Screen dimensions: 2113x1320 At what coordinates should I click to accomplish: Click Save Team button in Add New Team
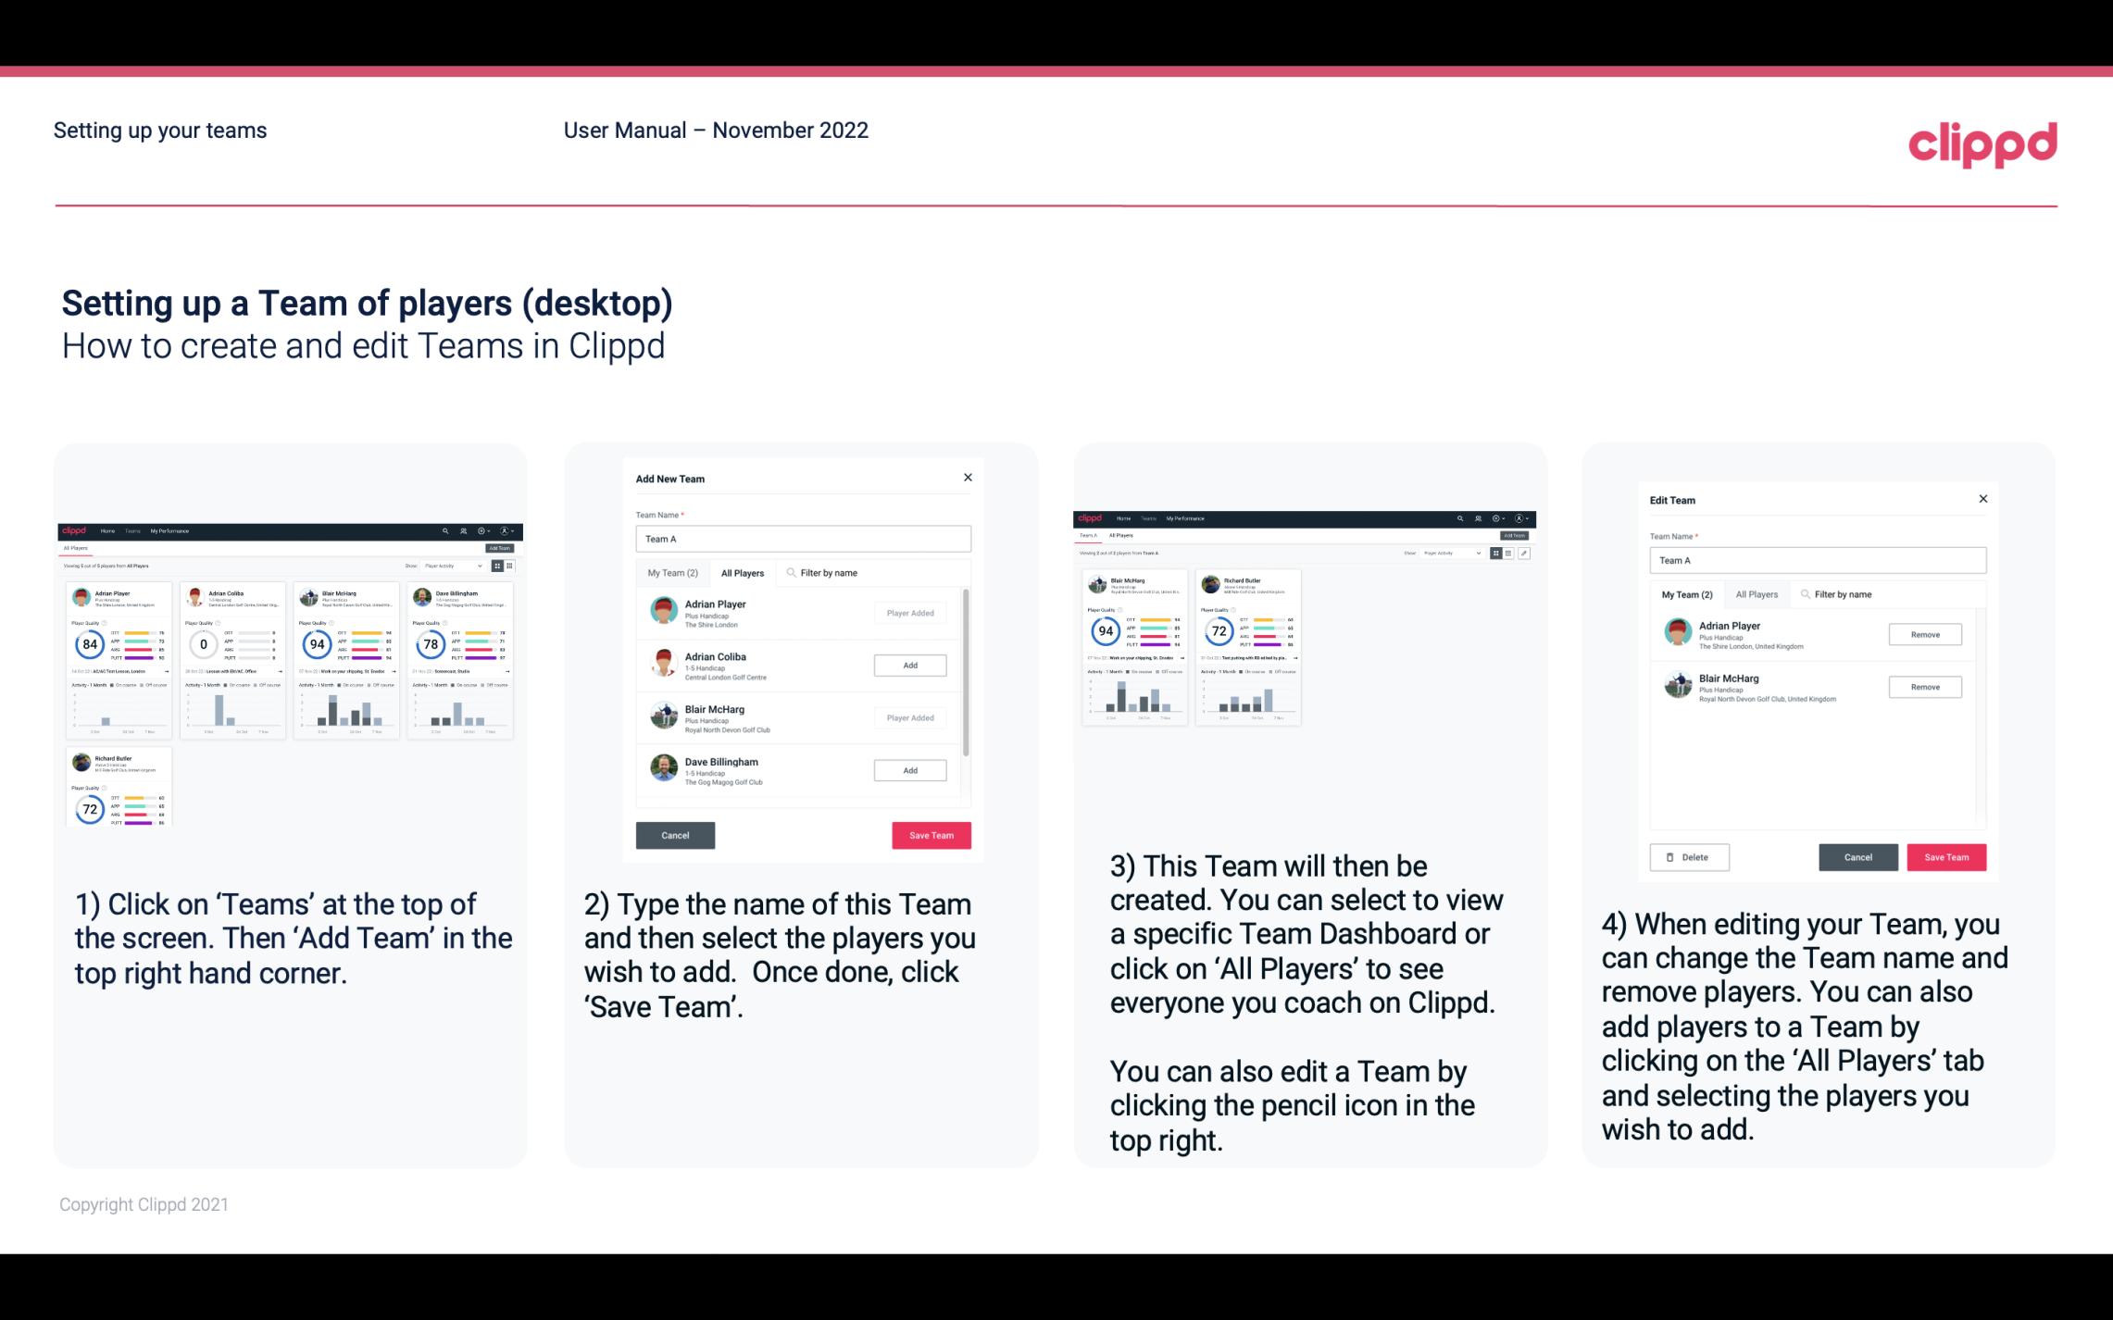pyautogui.click(x=930, y=833)
